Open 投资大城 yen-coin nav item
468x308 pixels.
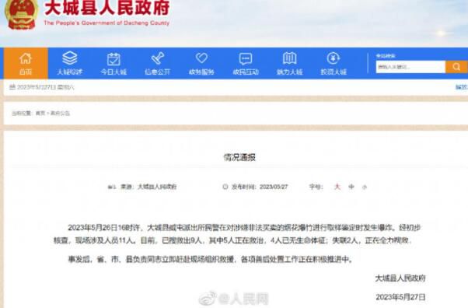(x=334, y=63)
